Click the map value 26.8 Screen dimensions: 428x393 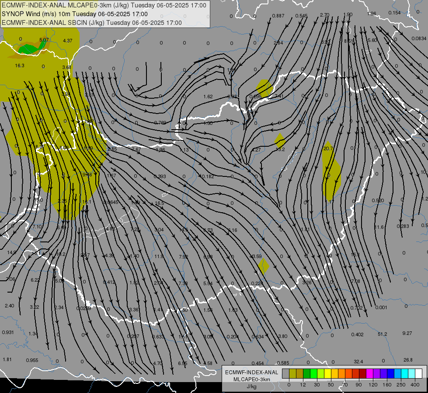pyautogui.click(x=408, y=360)
